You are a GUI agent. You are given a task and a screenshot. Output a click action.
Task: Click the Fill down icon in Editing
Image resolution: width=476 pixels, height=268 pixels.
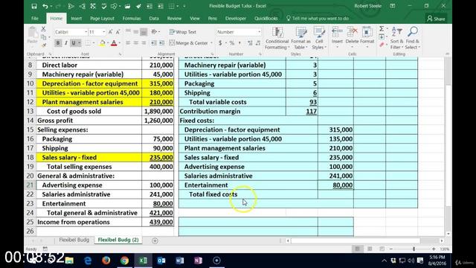pos(382,36)
